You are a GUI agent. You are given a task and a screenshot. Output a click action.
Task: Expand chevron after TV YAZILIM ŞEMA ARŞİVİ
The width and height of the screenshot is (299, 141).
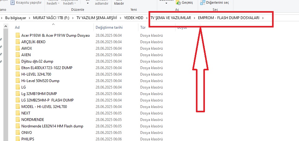point(120,18)
